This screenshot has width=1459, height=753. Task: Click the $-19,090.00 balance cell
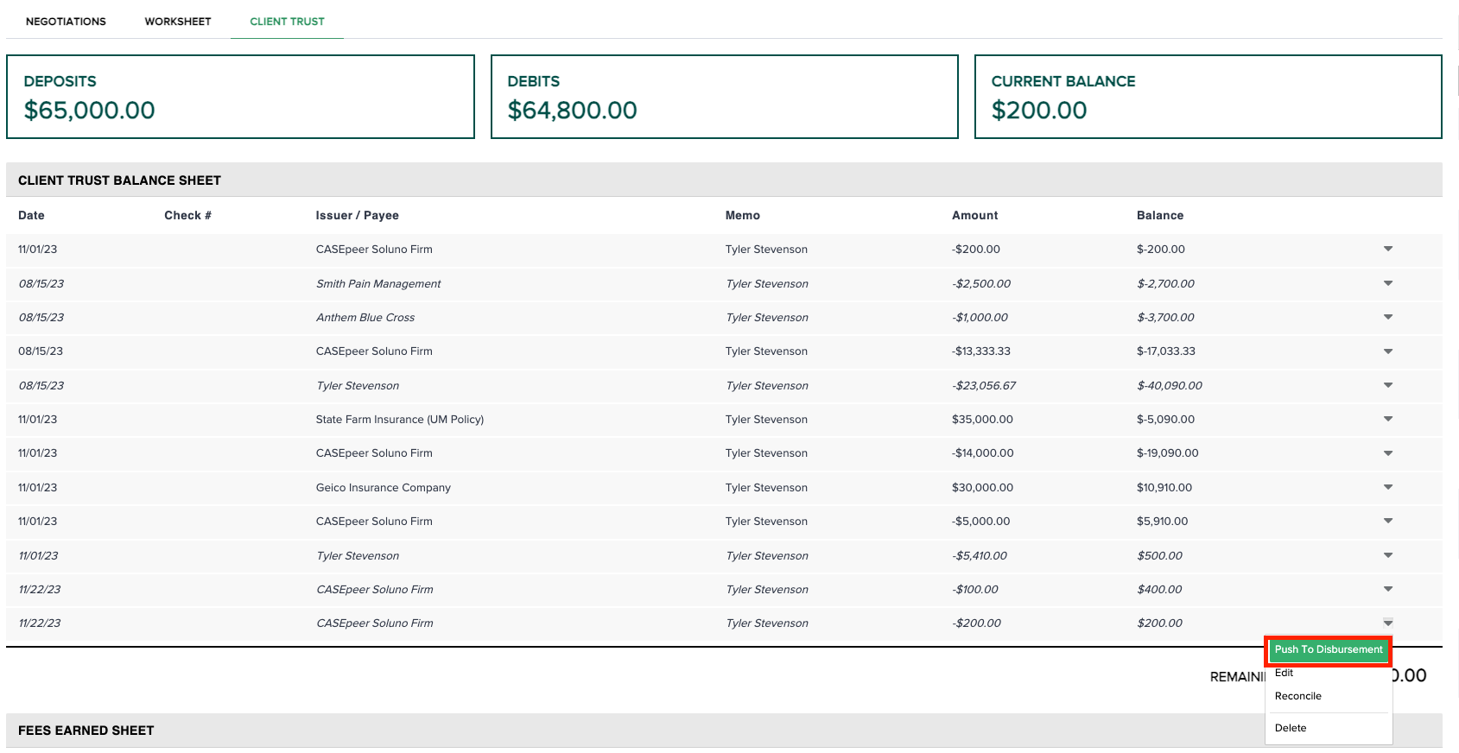click(x=1168, y=453)
